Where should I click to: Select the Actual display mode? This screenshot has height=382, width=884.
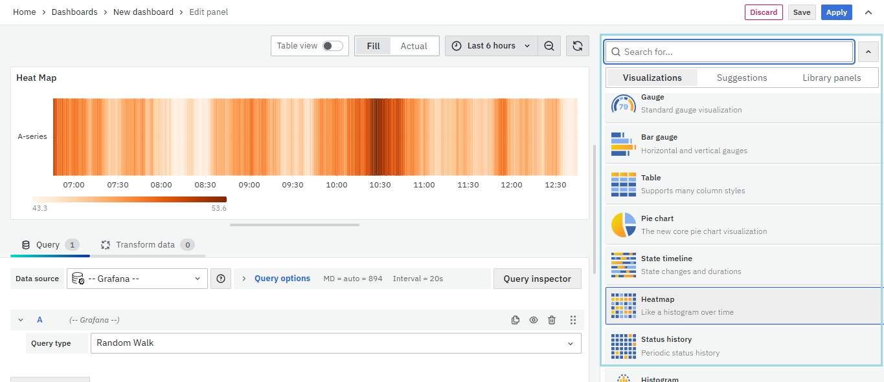pyautogui.click(x=413, y=46)
